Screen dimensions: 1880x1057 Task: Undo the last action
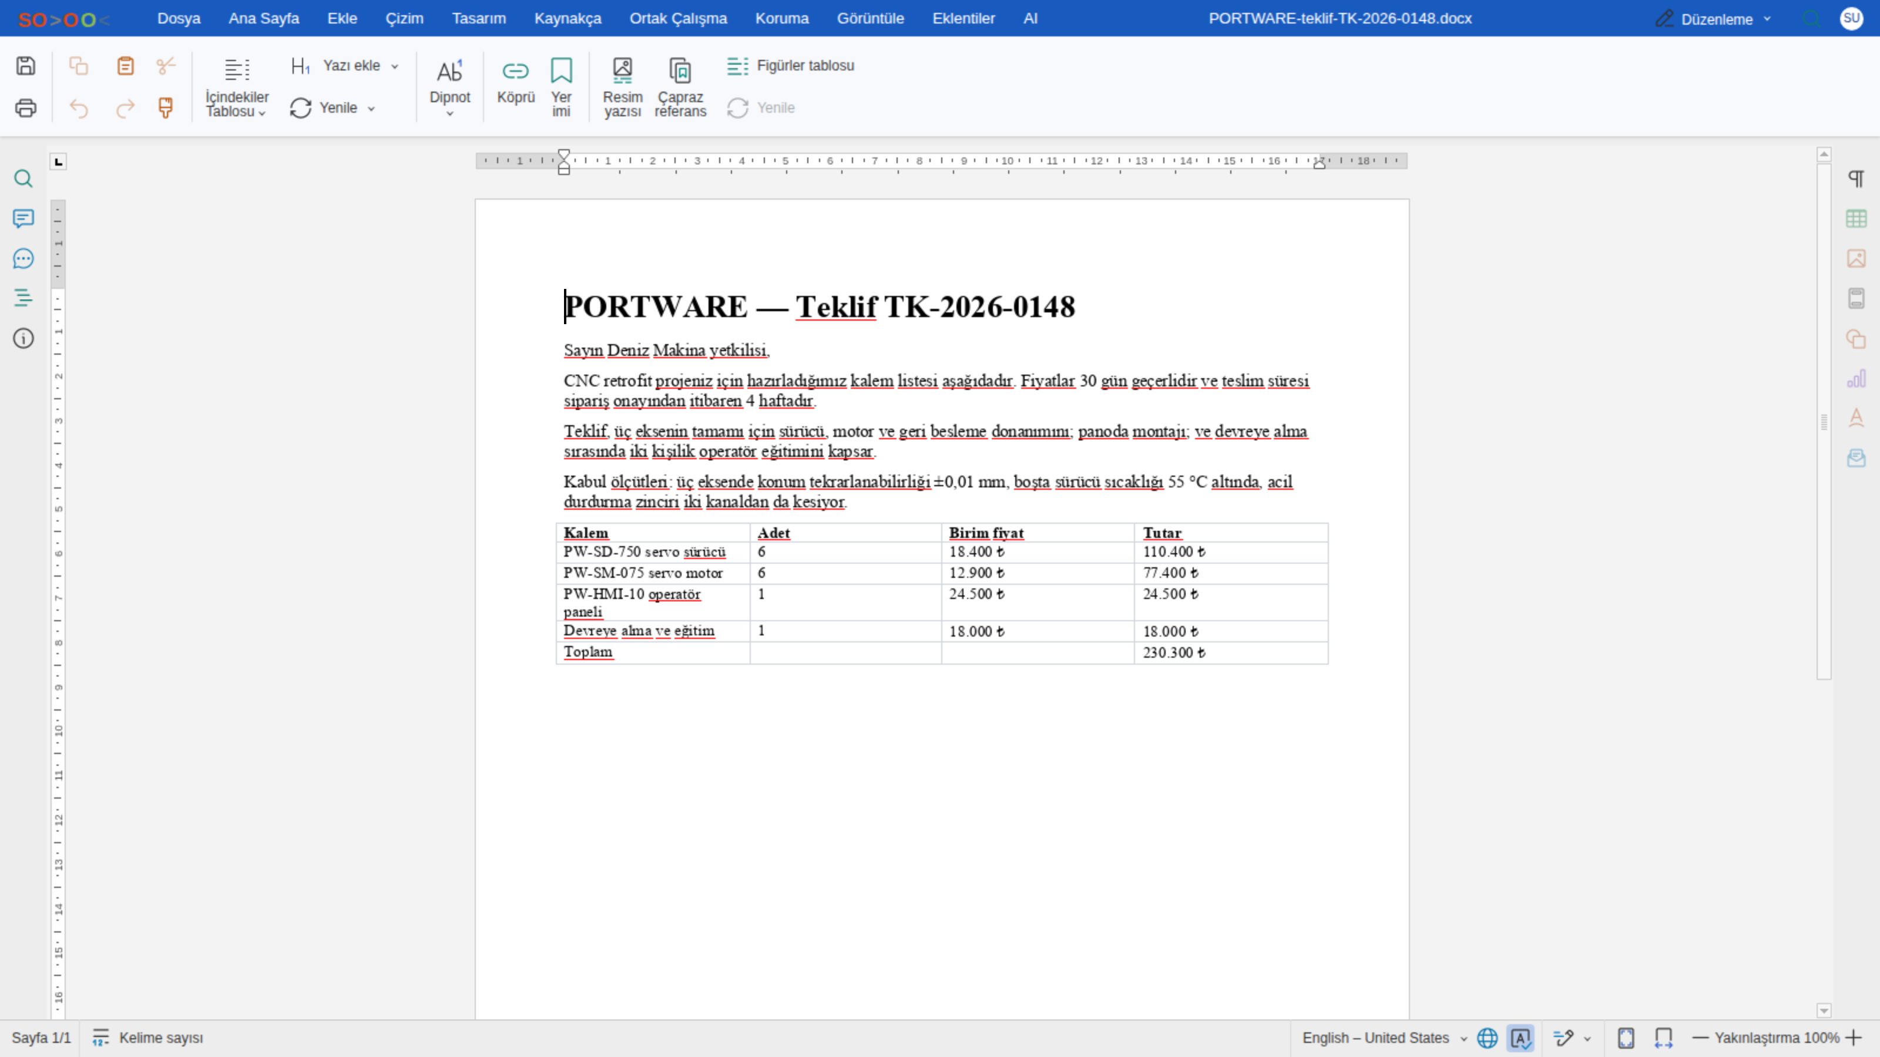(x=78, y=108)
